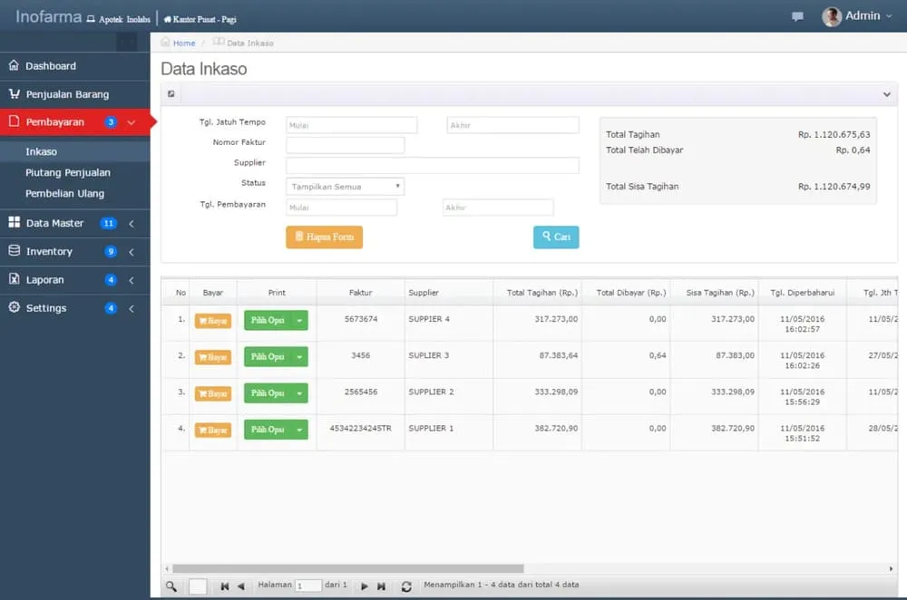Jump to the first page of results
Screen dimensions: 907x600
[x=225, y=586]
